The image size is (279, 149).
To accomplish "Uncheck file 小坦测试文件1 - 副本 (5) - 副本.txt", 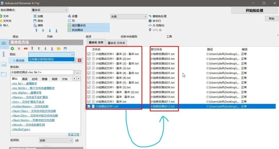I will (89, 83).
